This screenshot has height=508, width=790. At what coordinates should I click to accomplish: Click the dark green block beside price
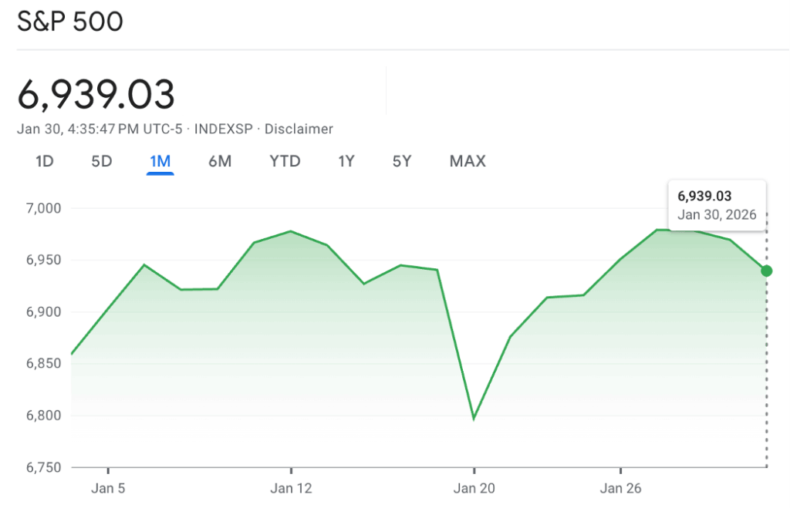(x=284, y=91)
